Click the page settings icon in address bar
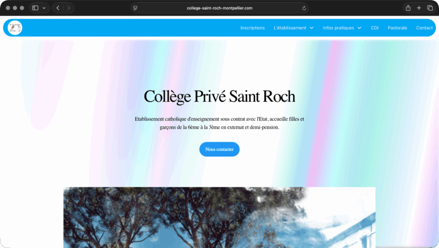This screenshot has width=439, height=248. tap(135, 8)
